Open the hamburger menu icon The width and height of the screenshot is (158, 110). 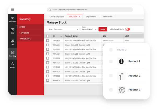click(x=12, y=10)
